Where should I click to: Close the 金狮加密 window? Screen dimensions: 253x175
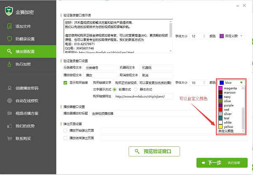tap(244, 5)
